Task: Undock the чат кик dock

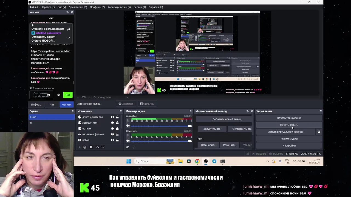Action: [67, 12]
